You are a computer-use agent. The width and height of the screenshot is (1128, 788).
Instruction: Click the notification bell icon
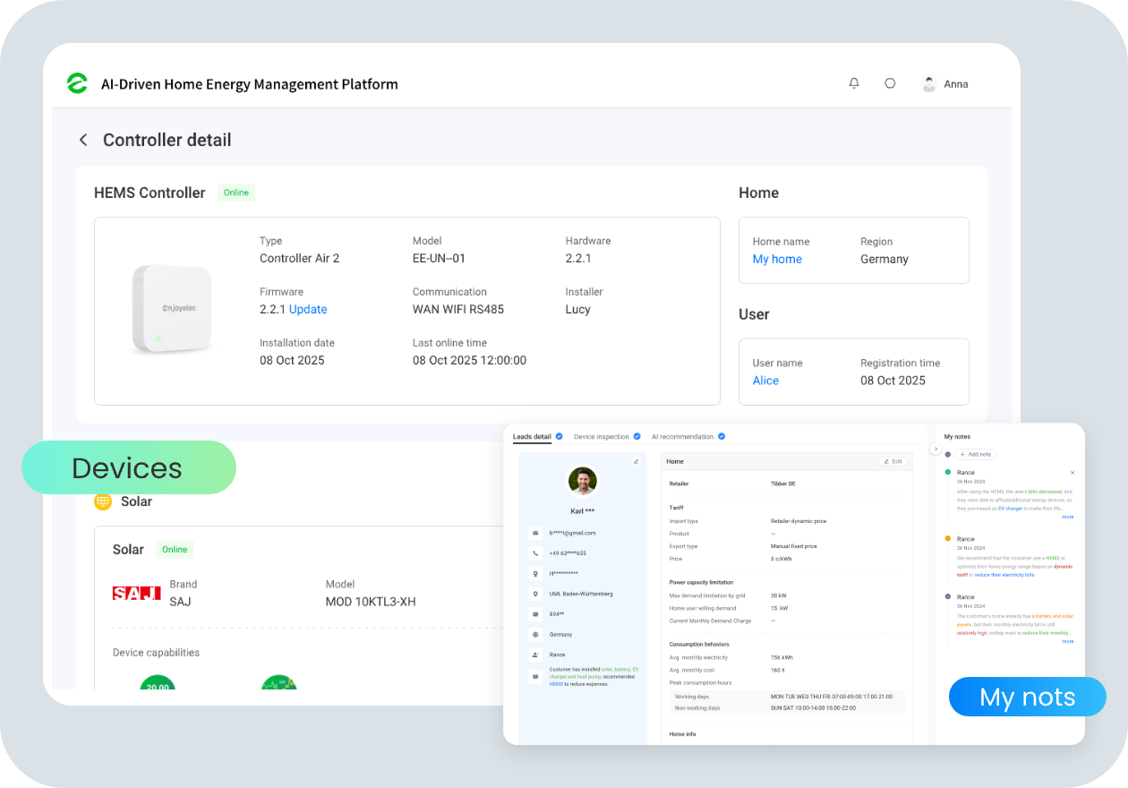point(853,82)
